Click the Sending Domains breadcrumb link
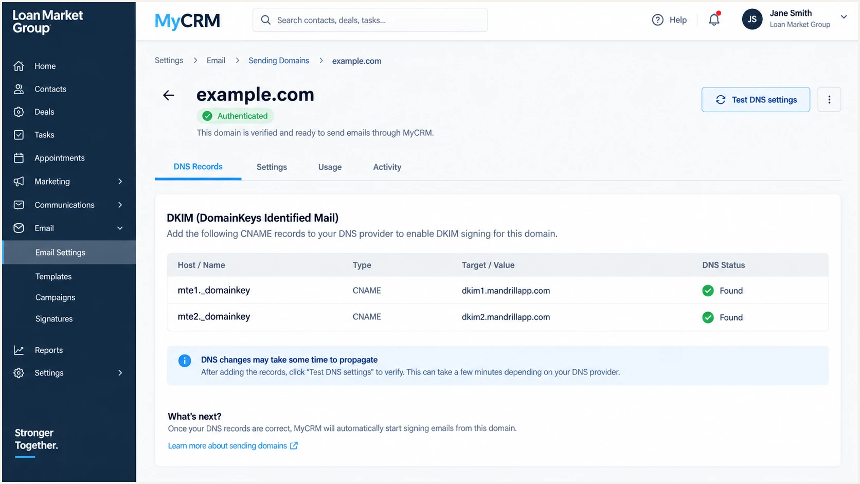The image size is (860, 484). point(279,60)
